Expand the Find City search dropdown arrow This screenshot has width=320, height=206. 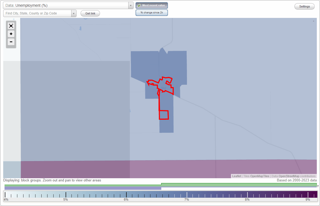click(x=74, y=13)
